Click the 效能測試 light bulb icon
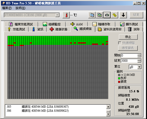The image size is (147, 119). pos(9,29)
